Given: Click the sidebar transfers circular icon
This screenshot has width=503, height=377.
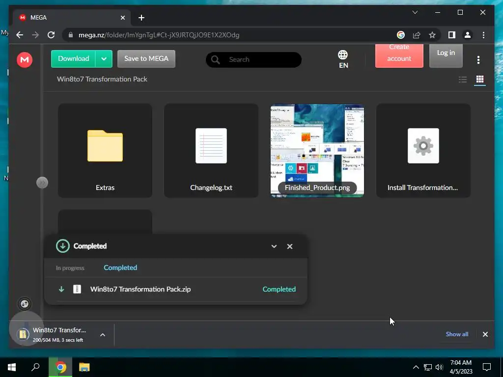Looking at the screenshot, I should (25, 304).
